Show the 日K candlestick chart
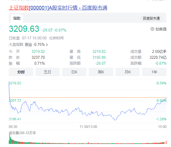171x147 pixels. [74, 72]
